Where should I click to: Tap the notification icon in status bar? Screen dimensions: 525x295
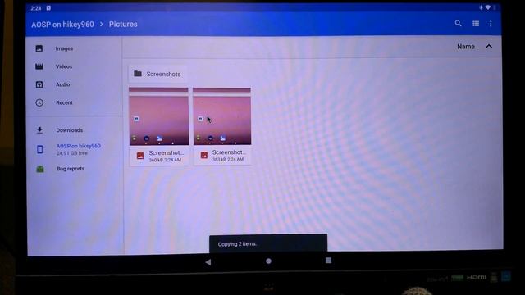48,7
